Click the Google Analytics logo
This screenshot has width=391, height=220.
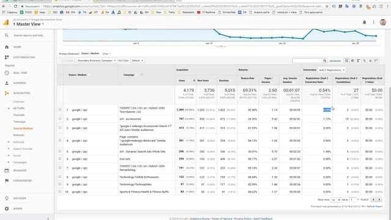(x=5, y=23)
